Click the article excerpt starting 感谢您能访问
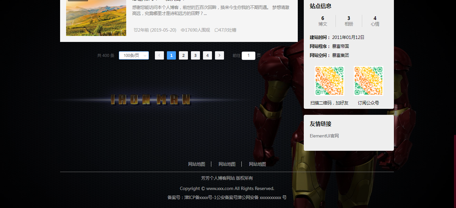 click(211, 10)
